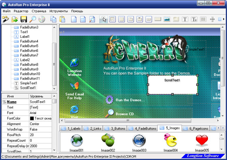Click the landscape image tool icon
The height and width of the screenshot is (160, 227).
pos(167,19)
